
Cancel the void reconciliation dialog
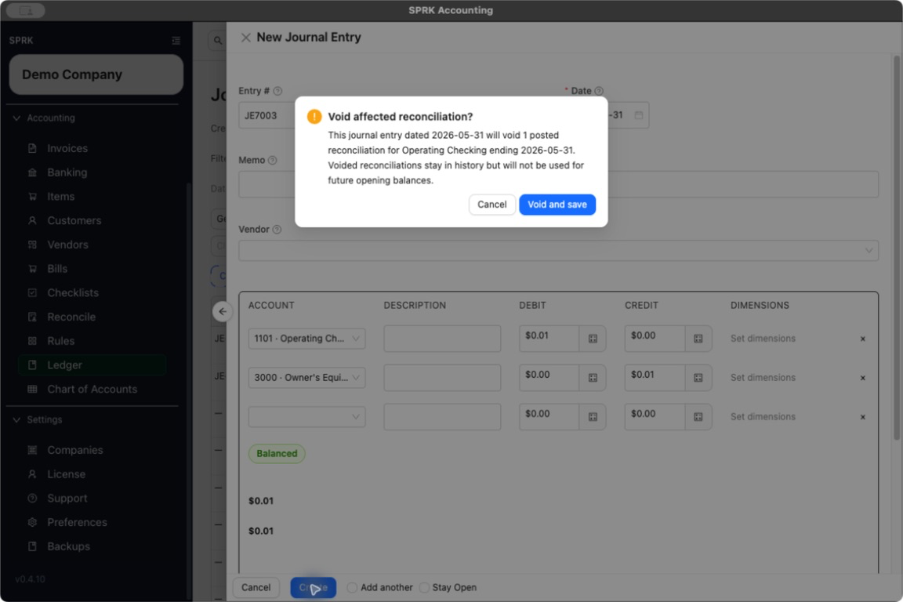coord(491,205)
